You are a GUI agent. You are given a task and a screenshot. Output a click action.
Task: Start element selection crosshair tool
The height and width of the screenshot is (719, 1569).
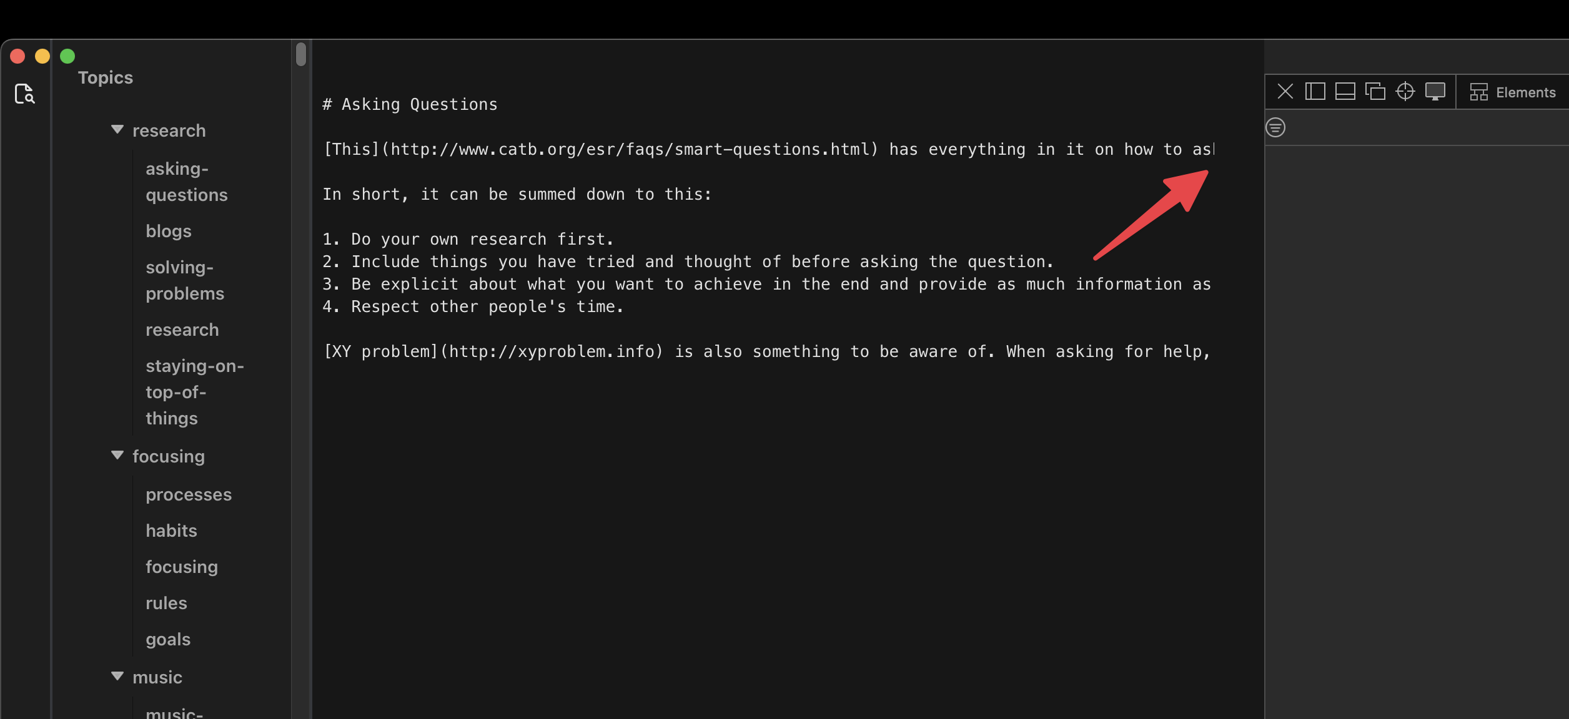[x=1405, y=92]
